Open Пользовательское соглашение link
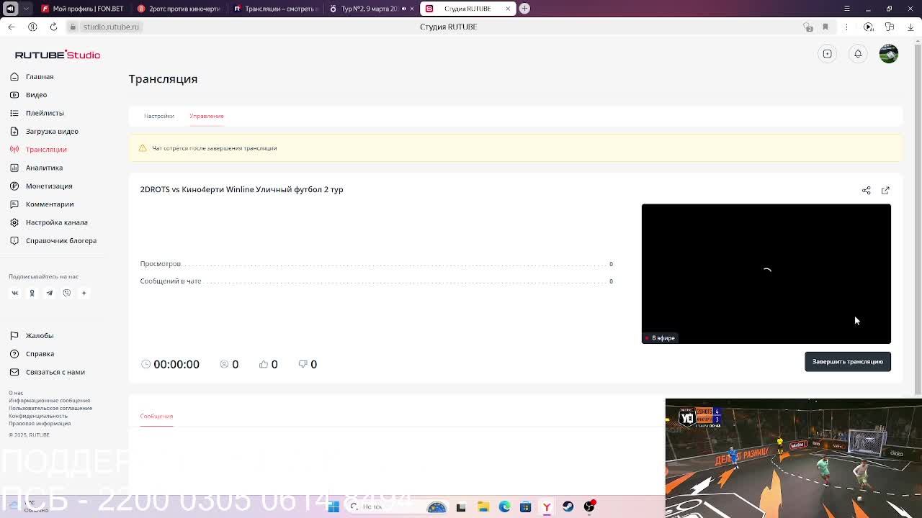The height and width of the screenshot is (518, 922). (x=50, y=408)
